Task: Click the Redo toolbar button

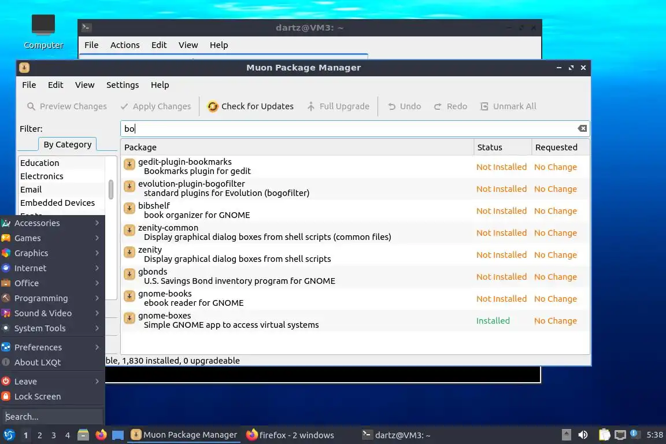Action: 450,106
